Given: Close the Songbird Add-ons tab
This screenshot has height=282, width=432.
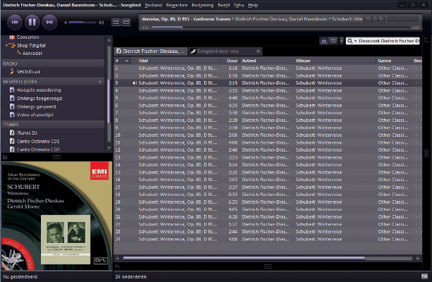Looking at the screenshot, I should point(258,51).
